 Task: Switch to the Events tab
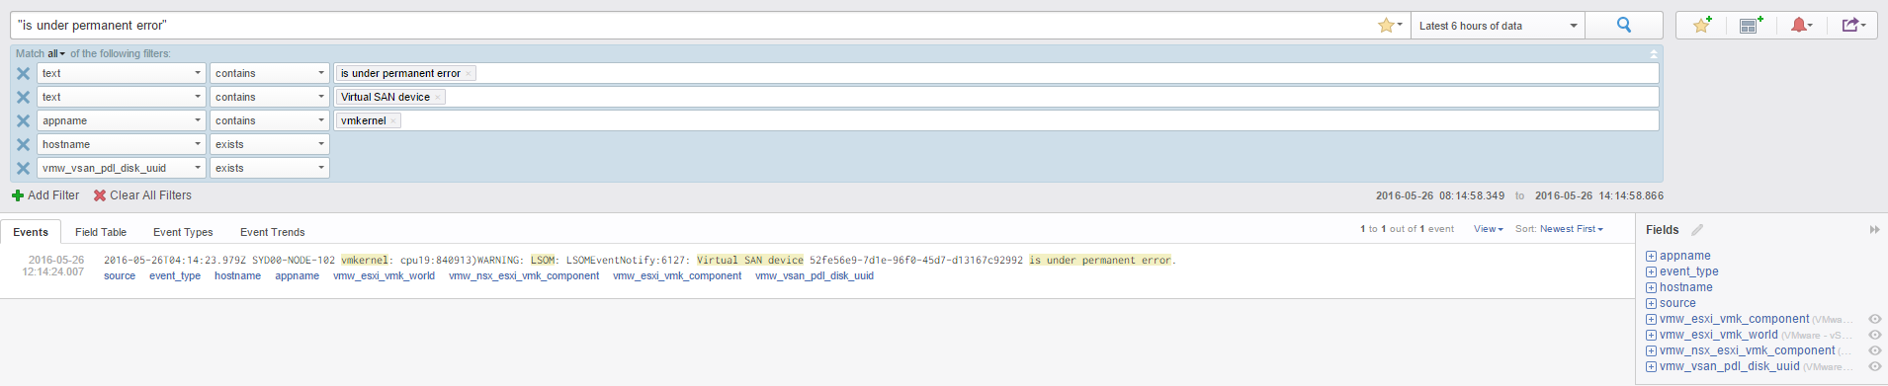31,232
